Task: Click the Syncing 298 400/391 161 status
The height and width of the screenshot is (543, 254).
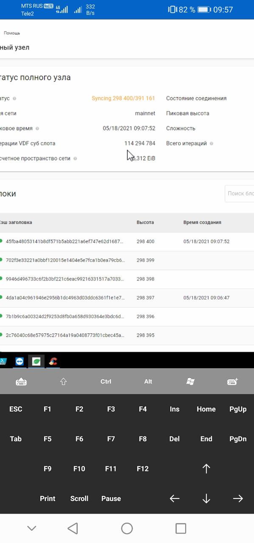Action: 123,98
